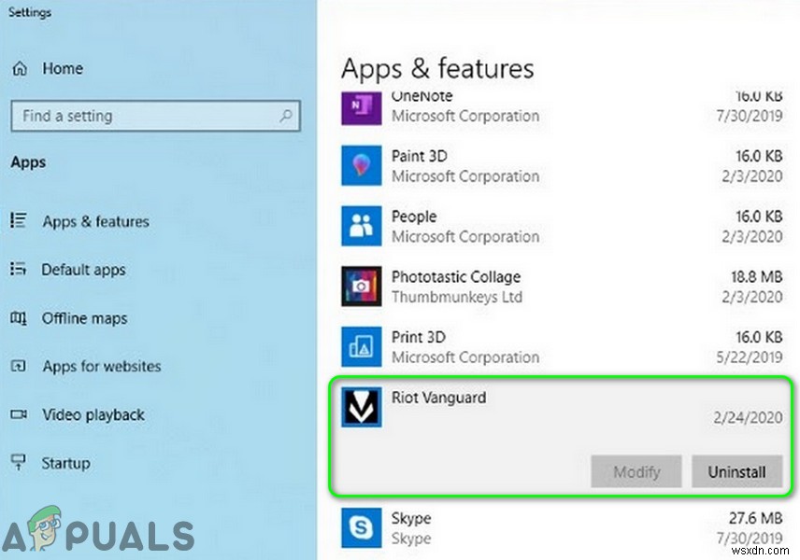Click the Print 3D app icon
The height and width of the screenshot is (560, 800).
(361, 346)
